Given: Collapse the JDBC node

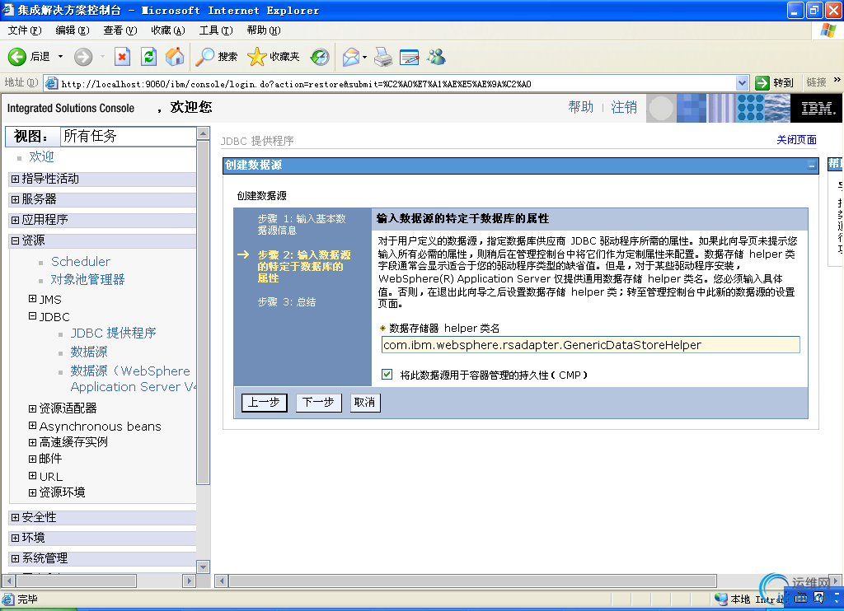Looking at the screenshot, I should [32, 316].
